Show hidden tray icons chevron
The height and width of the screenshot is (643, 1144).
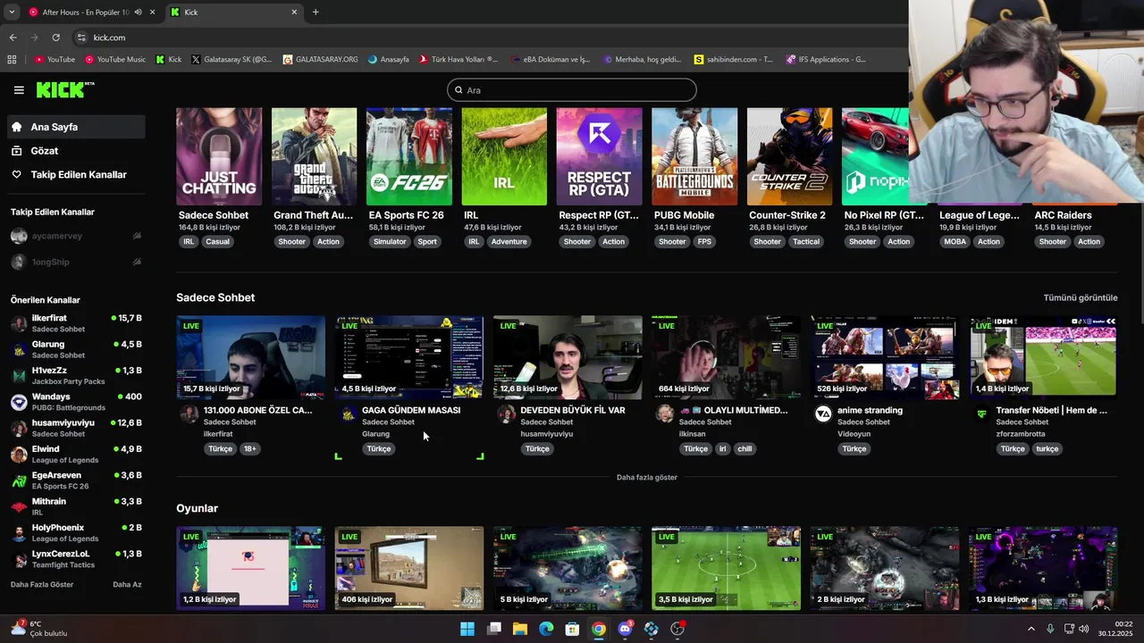click(x=1030, y=629)
